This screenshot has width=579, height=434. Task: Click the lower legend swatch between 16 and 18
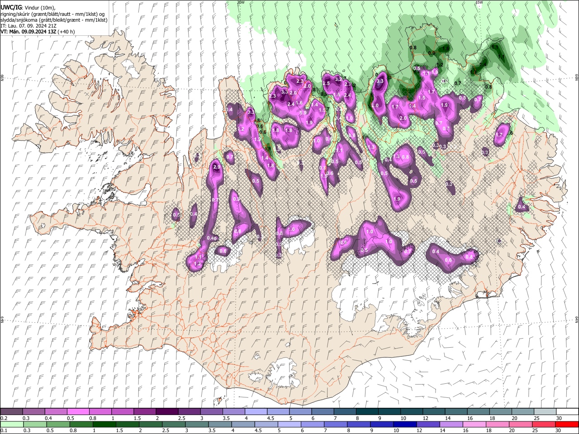[x=475, y=424]
